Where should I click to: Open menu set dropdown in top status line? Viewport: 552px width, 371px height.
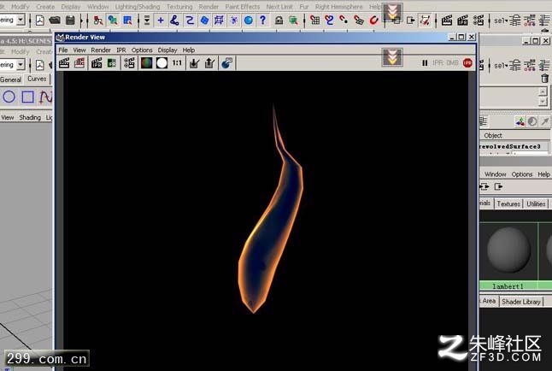click(x=21, y=20)
